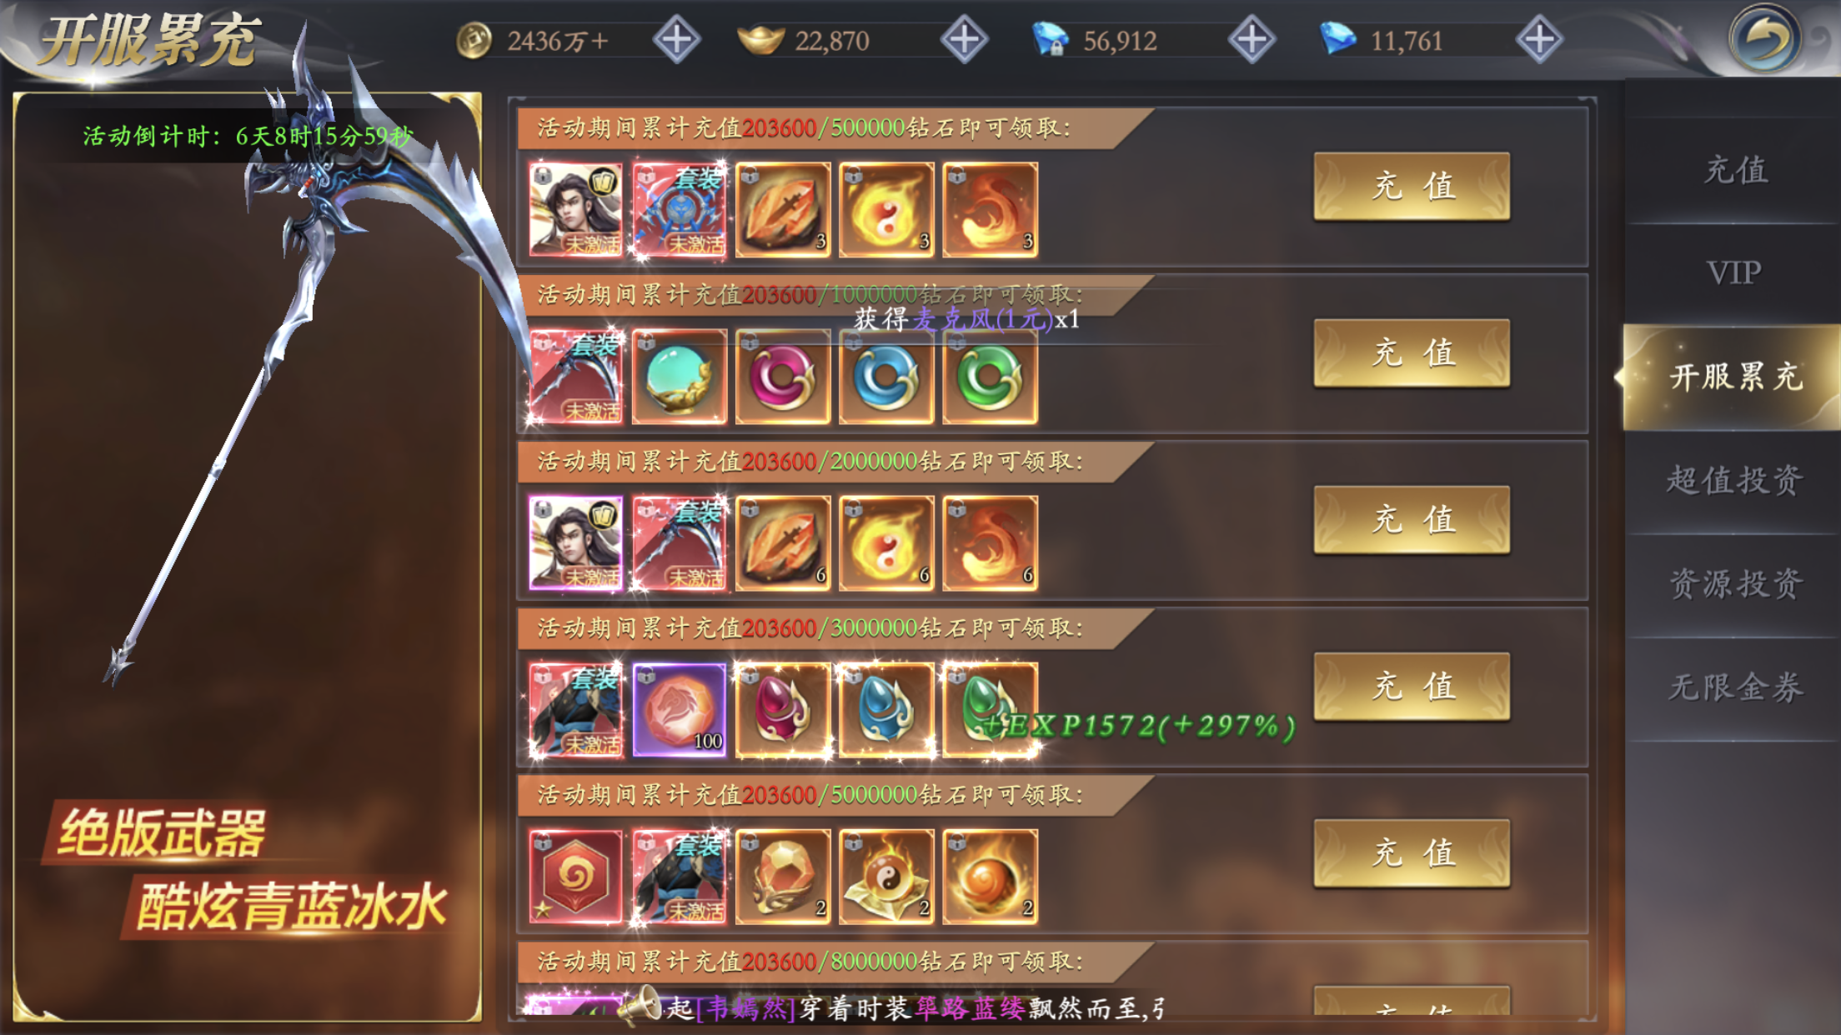Click the 充值 button for the 500000 diamond tier
The height and width of the screenshot is (1035, 1841).
click(1412, 186)
